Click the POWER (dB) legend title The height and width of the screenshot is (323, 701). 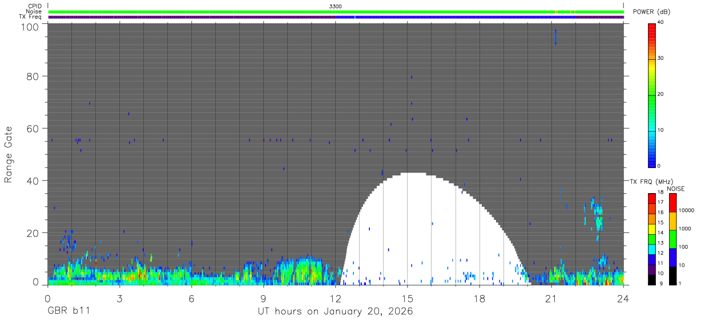pos(651,12)
